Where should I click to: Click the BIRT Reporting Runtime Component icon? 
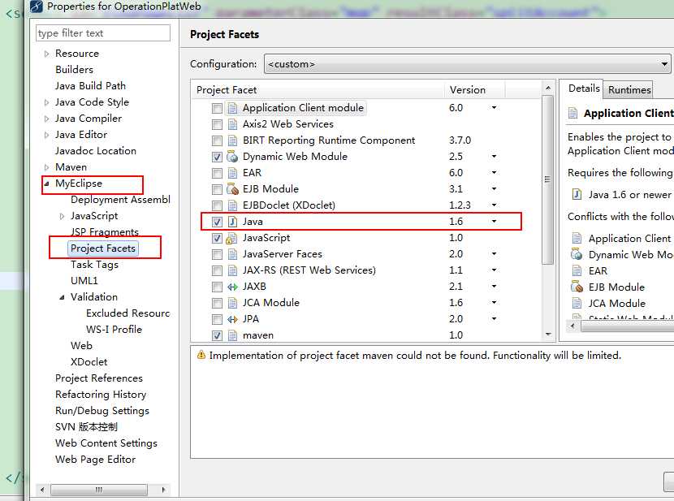tap(232, 140)
